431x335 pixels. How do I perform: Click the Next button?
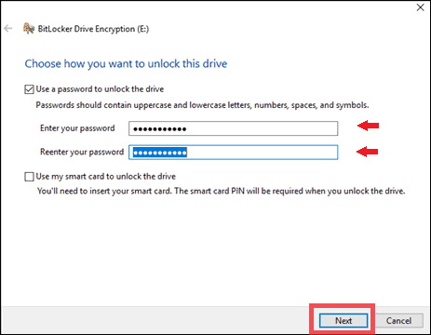point(343,320)
